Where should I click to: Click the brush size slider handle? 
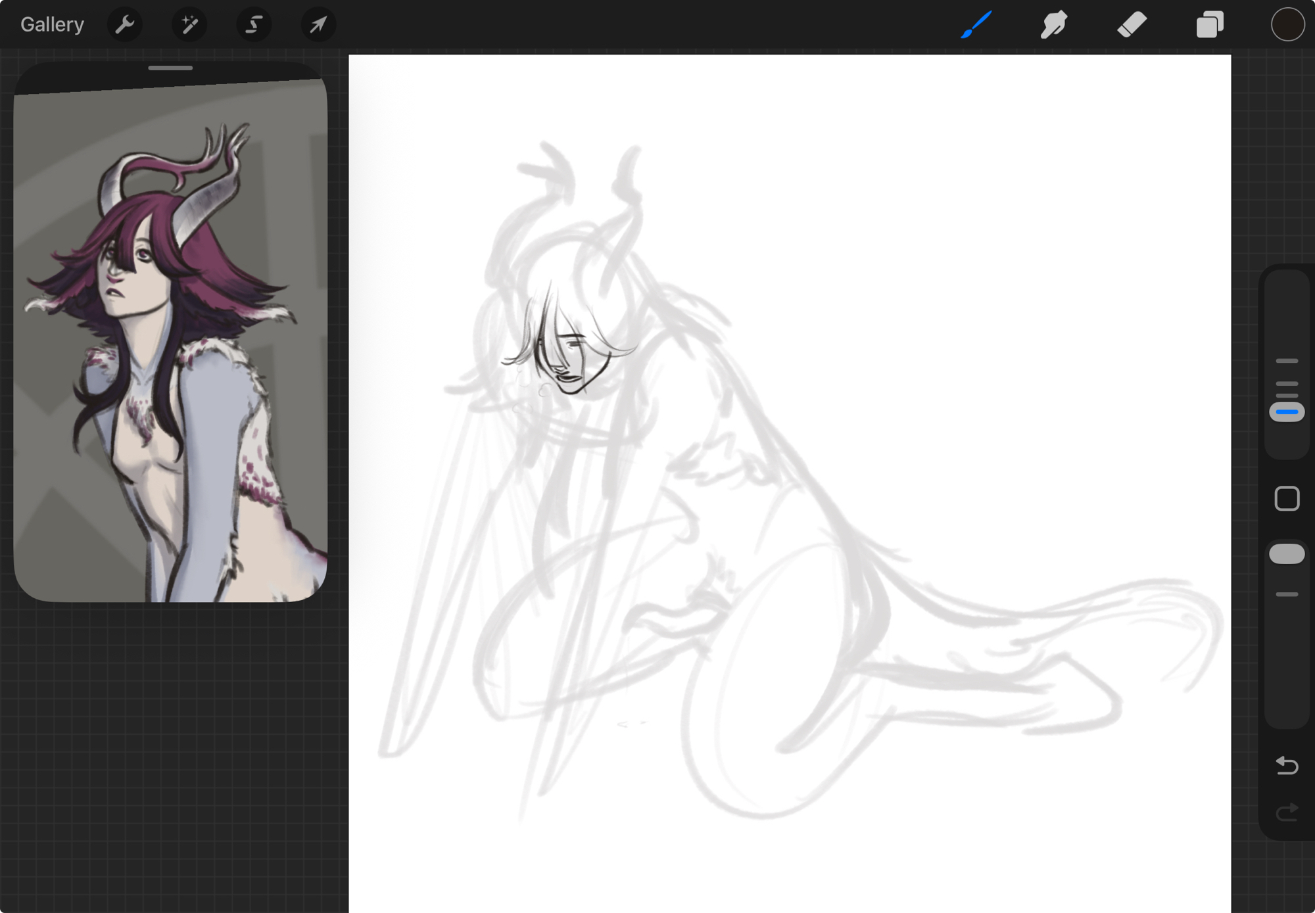(x=1287, y=412)
